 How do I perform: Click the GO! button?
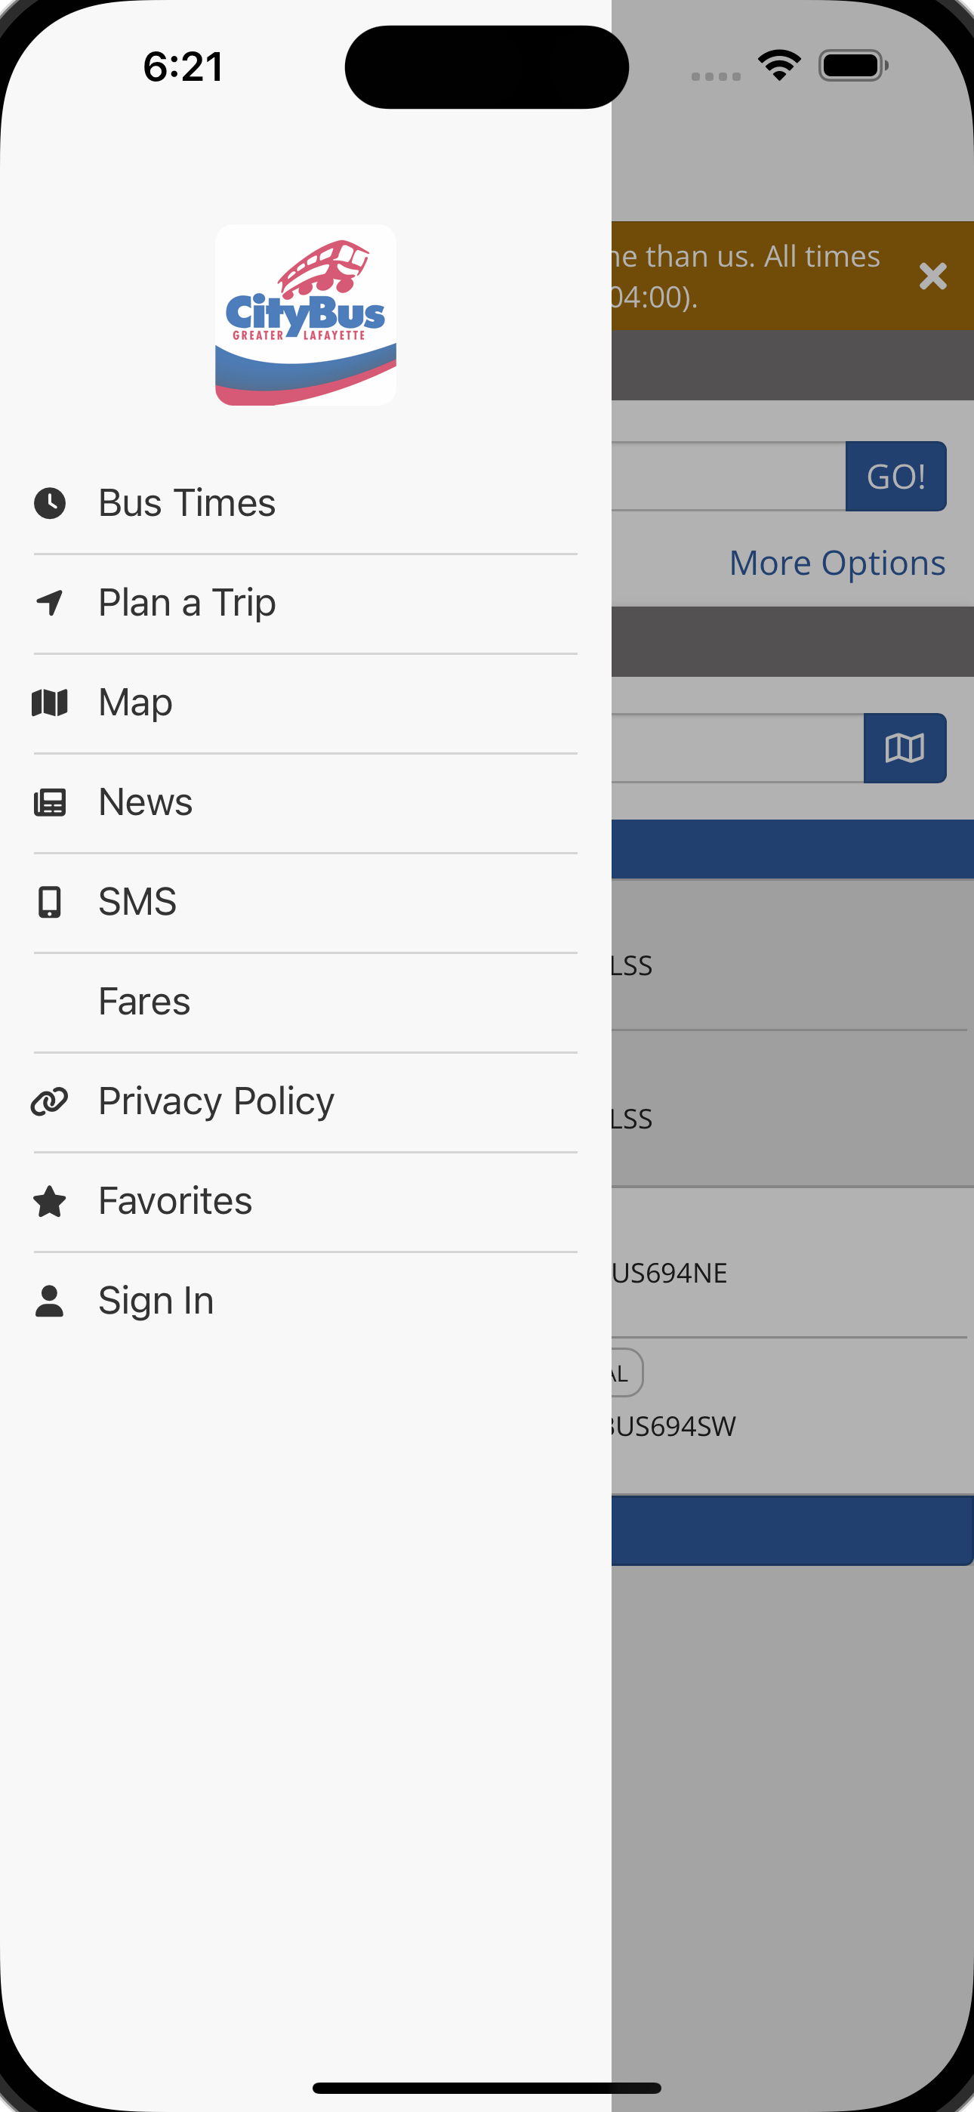coord(896,477)
